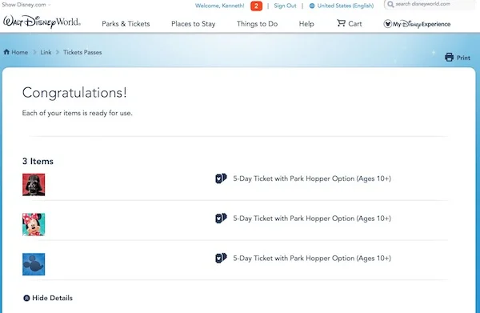Open the orange notifications badge showing 2

coord(256,6)
